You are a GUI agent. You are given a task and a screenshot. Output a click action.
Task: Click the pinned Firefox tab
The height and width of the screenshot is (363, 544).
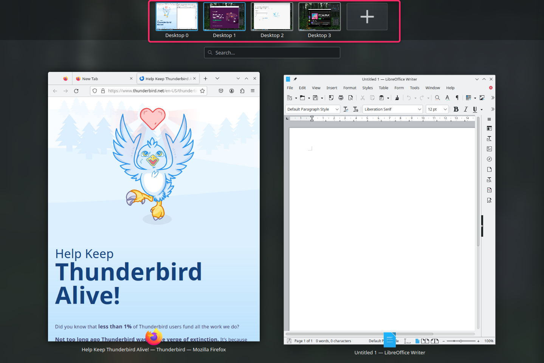coord(65,79)
